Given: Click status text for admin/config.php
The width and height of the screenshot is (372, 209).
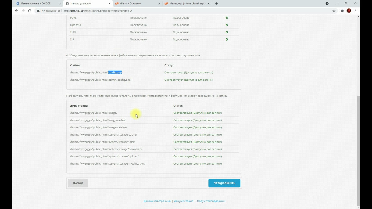Looking at the screenshot, I should coord(189,80).
